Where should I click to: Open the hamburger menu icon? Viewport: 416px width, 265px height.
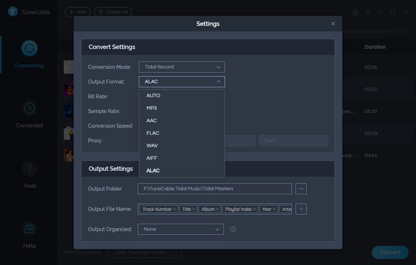coord(368,12)
